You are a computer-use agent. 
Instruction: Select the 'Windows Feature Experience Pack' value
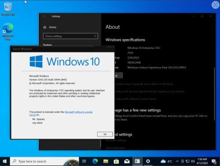tap(157, 67)
